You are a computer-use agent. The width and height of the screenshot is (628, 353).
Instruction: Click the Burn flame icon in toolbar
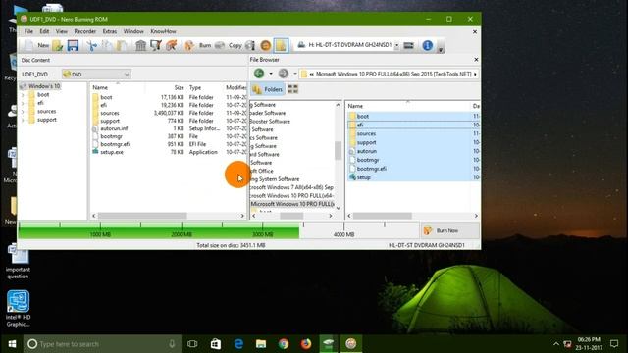pyautogui.click(x=189, y=46)
